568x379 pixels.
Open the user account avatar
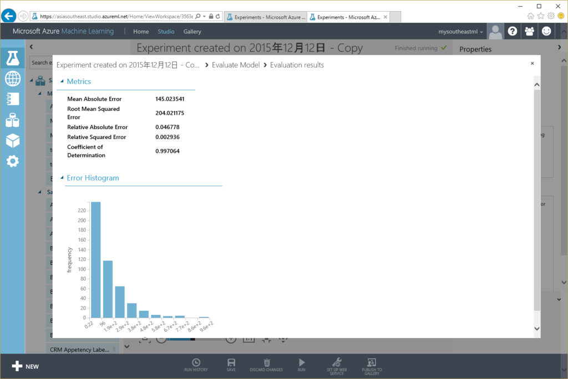(495, 31)
